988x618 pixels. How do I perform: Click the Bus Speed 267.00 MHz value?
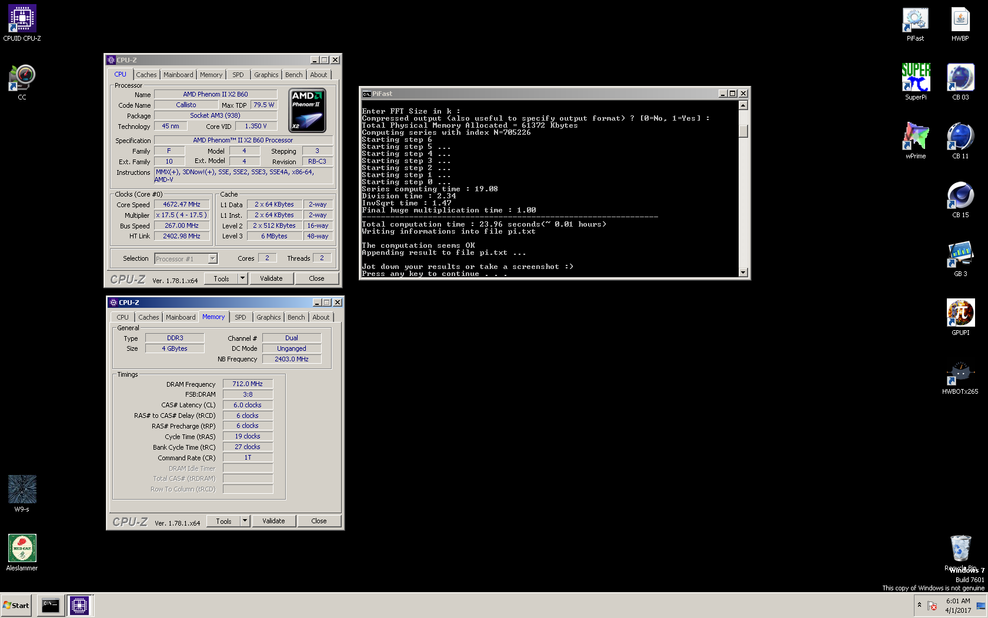tap(182, 225)
